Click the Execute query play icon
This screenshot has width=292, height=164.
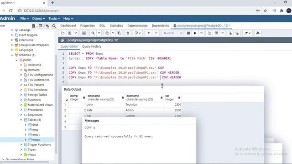tap(195, 33)
